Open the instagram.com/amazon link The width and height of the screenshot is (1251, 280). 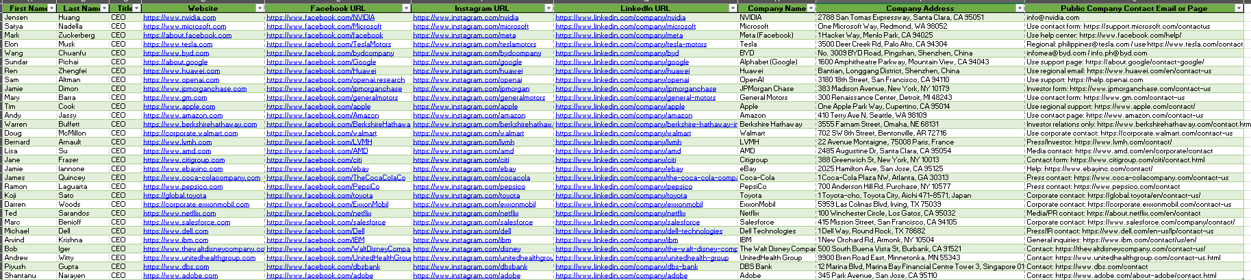click(469, 116)
